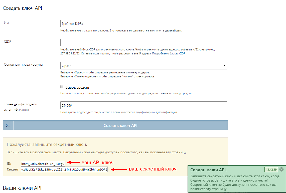Click the CIDR field label
286x193 pixels.
coord(8,41)
